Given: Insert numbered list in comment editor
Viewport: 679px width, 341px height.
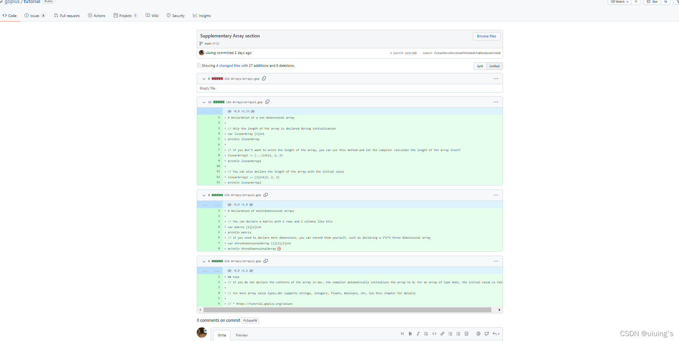Looking at the screenshot, I should point(458,334).
